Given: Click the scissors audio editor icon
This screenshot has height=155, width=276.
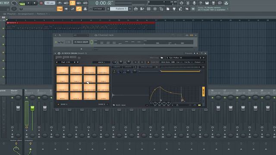Looking at the screenshot, I should 188,3.
